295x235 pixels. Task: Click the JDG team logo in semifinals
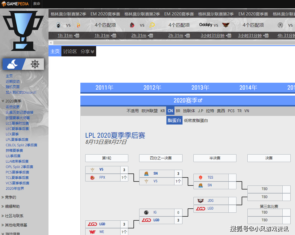[x=201, y=201]
